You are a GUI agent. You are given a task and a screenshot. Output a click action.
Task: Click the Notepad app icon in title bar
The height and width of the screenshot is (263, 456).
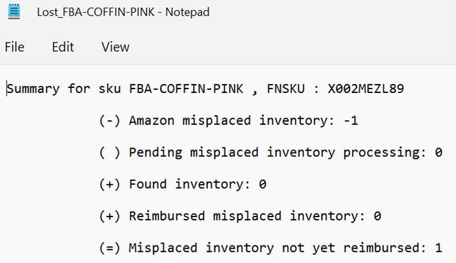(14, 12)
